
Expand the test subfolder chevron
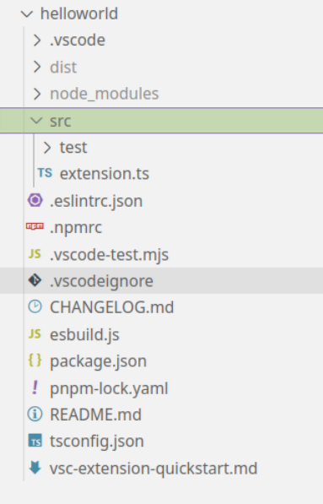point(47,148)
